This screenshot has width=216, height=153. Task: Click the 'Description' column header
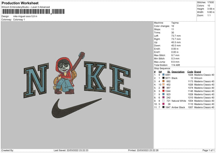pyautogui.click(x=178, y=72)
